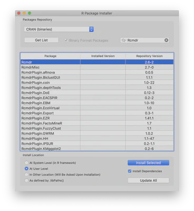Click the Get List button
Screen dimensions: 194x211
(x=41, y=40)
